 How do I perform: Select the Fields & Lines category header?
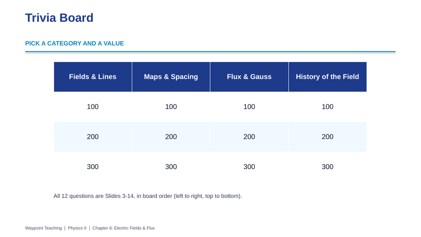pos(93,77)
